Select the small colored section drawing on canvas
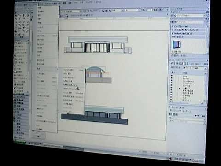 (x=98, y=75)
